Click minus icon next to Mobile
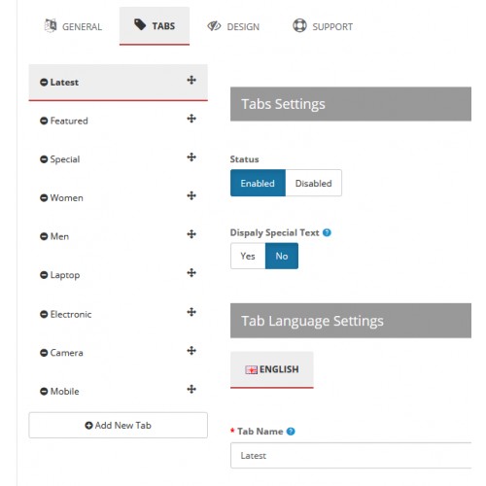 (x=44, y=392)
